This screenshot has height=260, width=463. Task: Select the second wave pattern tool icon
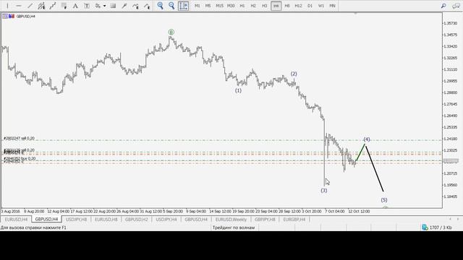(147, 6)
